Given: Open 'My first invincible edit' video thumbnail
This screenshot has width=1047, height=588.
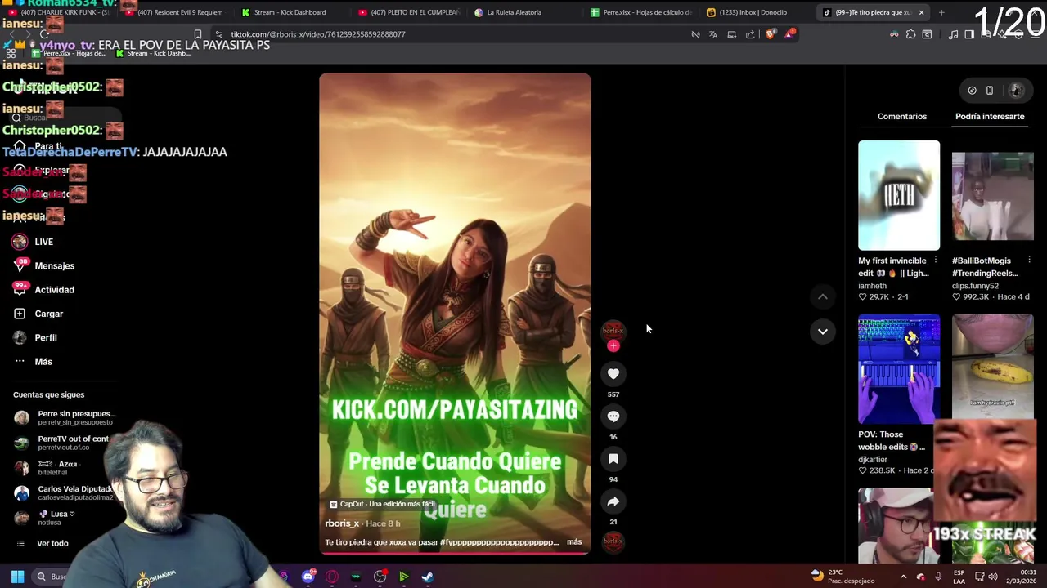Looking at the screenshot, I should point(899,195).
